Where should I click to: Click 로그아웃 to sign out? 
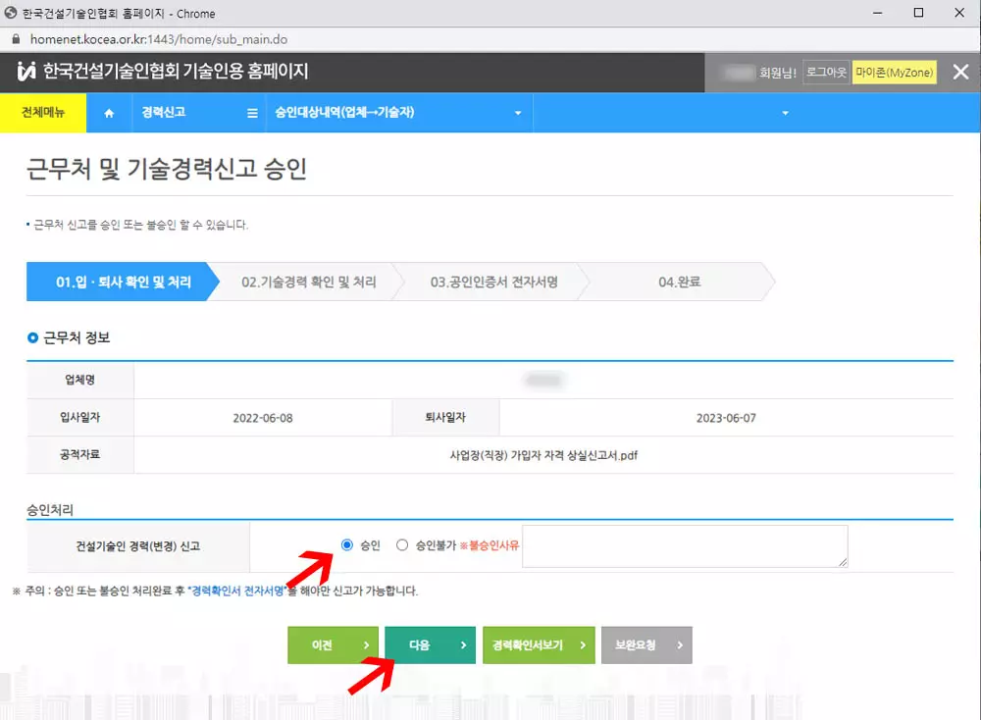tap(825, 72)
